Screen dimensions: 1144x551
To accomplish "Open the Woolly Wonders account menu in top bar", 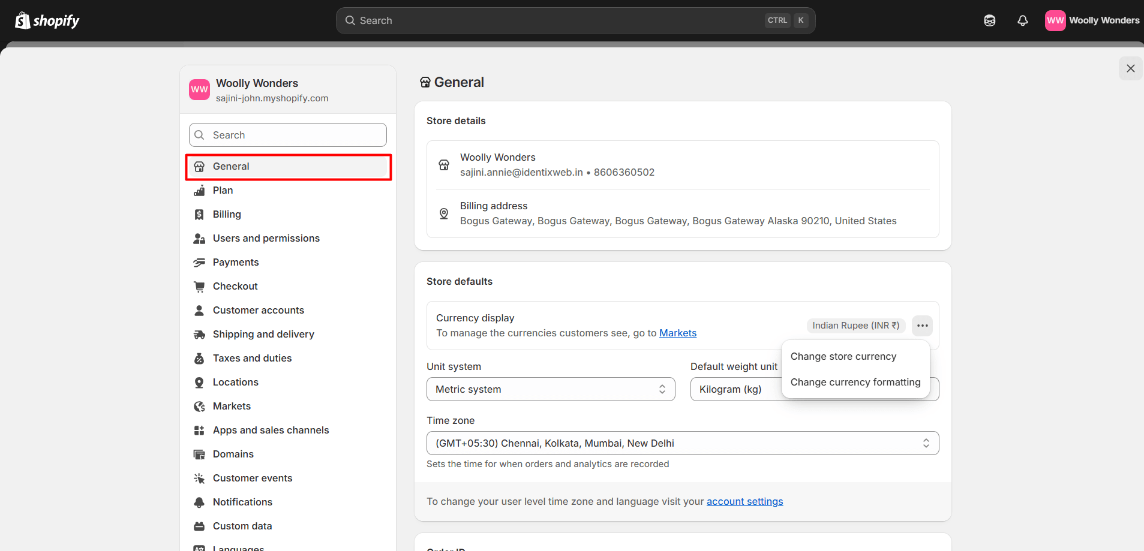I will coord(1092,20).
